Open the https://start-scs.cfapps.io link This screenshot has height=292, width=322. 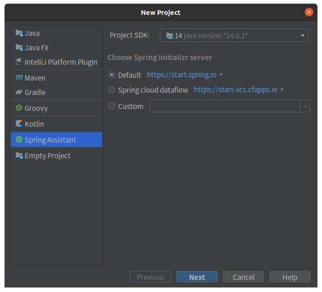tap(235, 90)
